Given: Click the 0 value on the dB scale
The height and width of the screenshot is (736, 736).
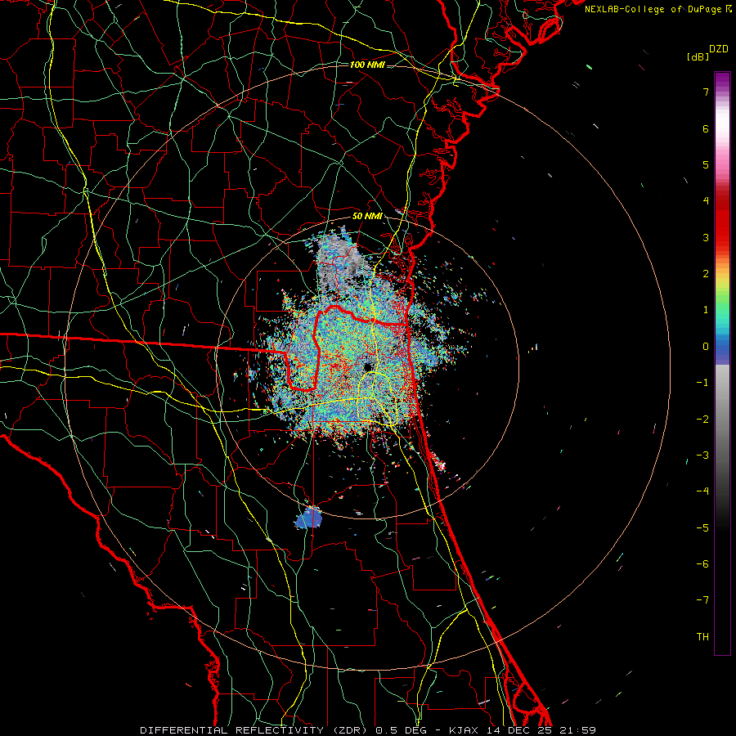Looking at the screenshot, I should [706, 347].
